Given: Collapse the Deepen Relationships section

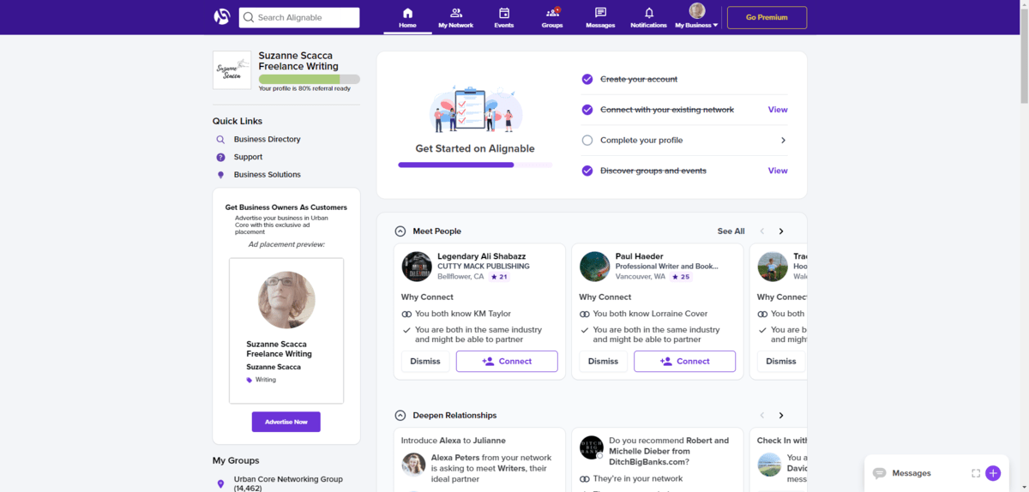Looking at the screenshot, I should 400,416.
